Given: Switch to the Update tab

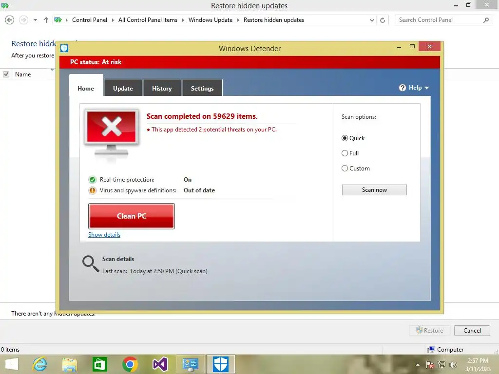Looking at the screenshot, I should 123,88.
